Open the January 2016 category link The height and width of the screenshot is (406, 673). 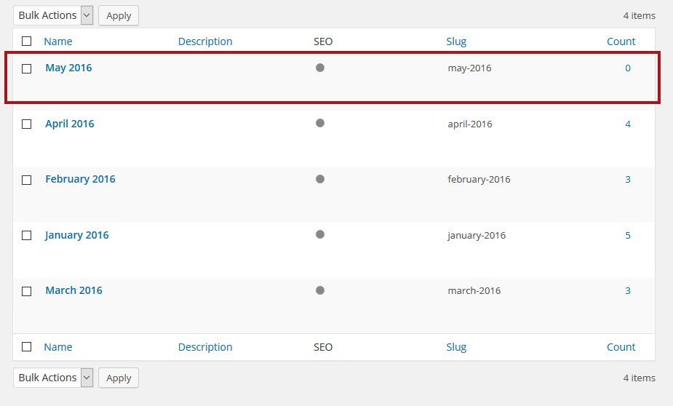(77, 235)
